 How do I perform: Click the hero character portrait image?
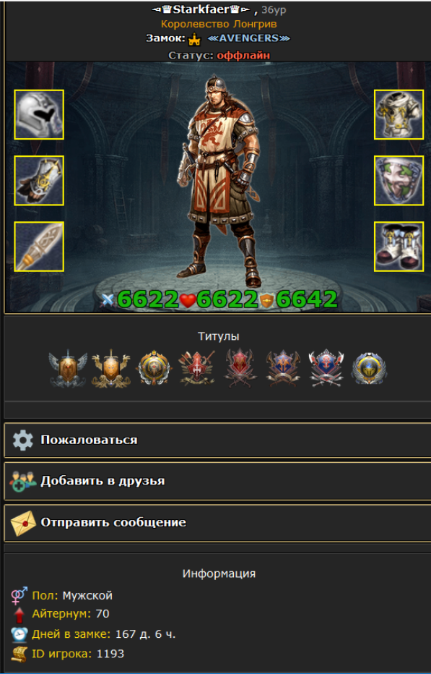coord(219,182)
